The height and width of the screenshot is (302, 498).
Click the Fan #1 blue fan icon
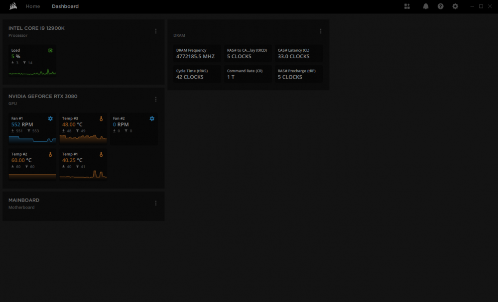(50, 118)
